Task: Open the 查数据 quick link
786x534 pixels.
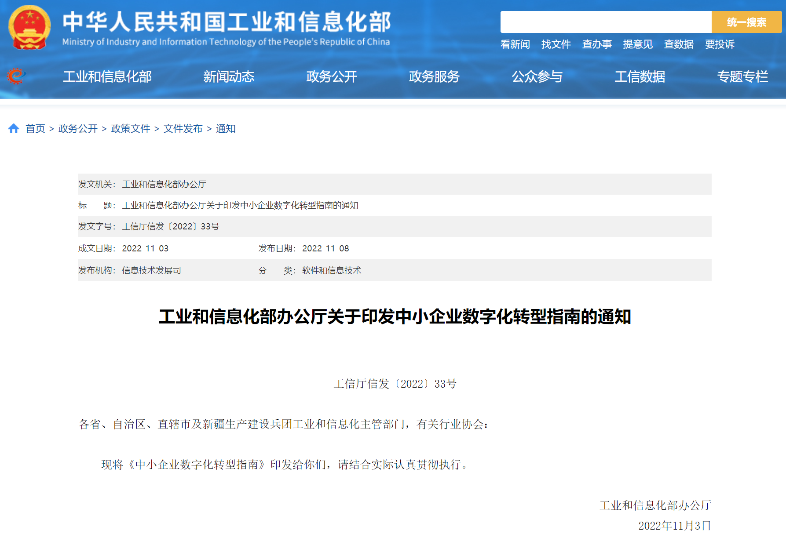Action: click(x=678, y=44)
